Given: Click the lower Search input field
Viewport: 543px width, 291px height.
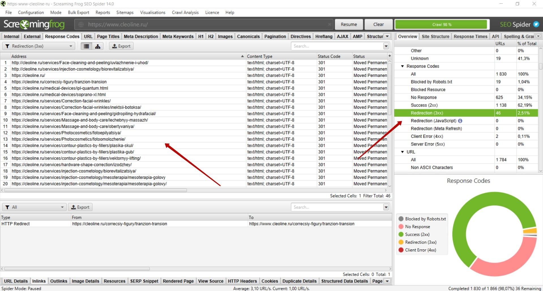Looking at the screenshot, I should 337,207.
